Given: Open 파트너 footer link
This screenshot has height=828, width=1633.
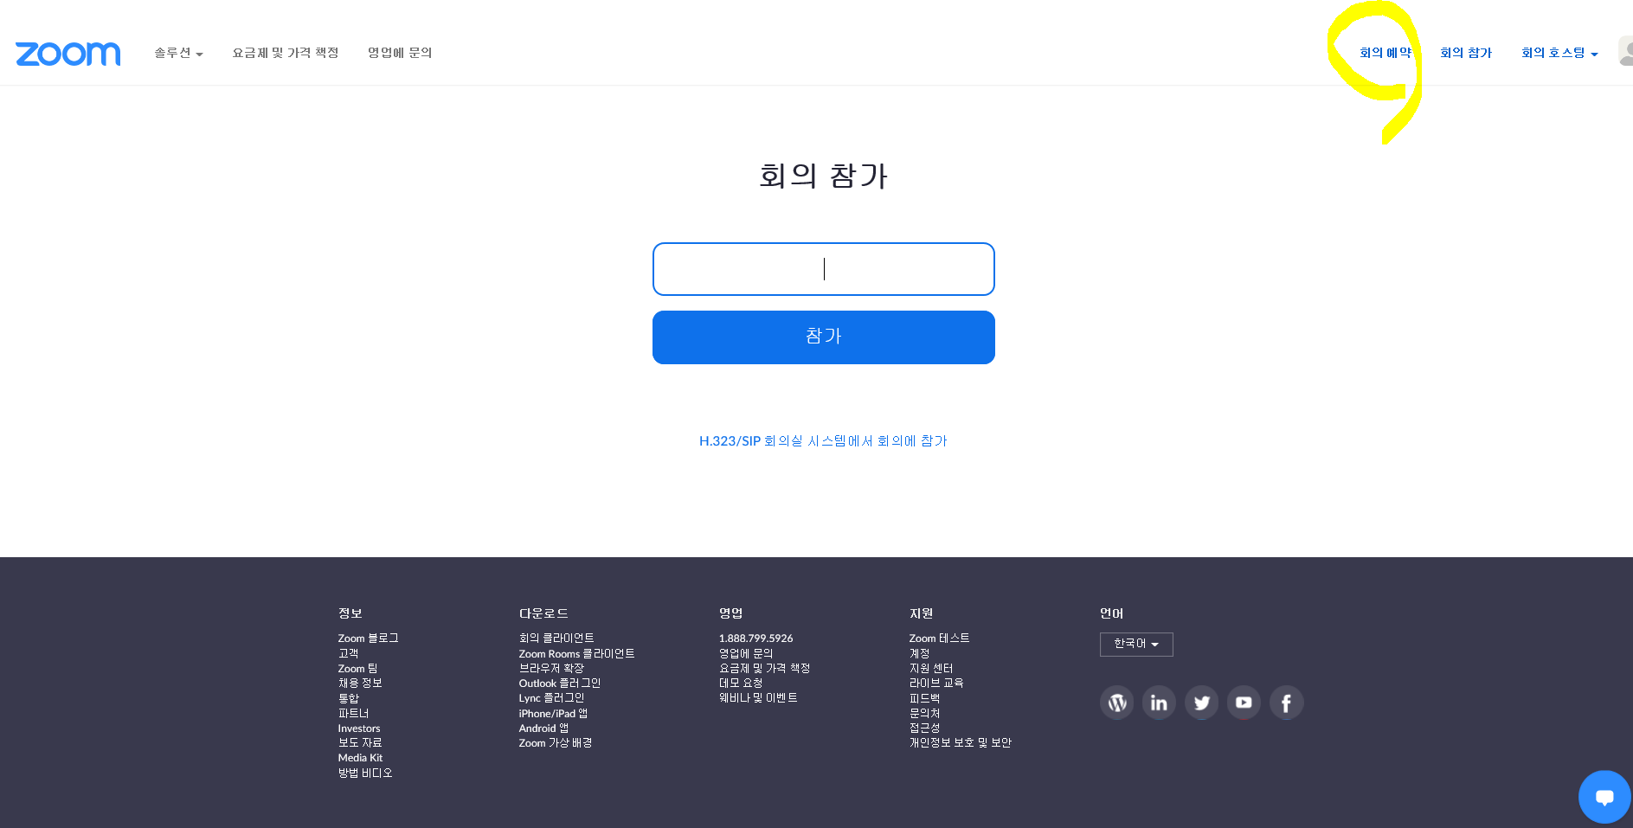Looking at the screenshot, I should (x=353, y=713).
